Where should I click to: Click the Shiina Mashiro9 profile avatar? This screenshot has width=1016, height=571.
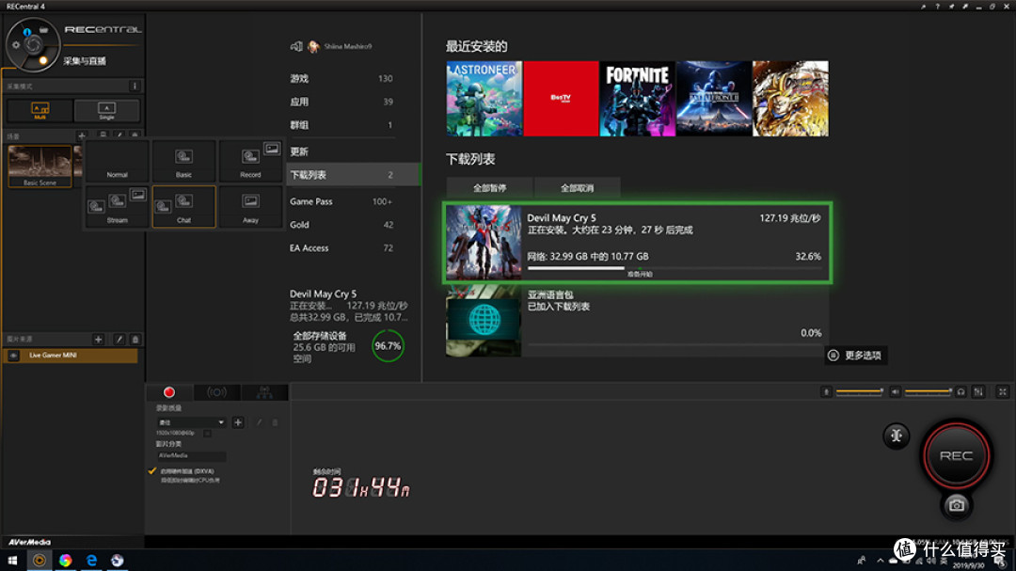[313, 47]
